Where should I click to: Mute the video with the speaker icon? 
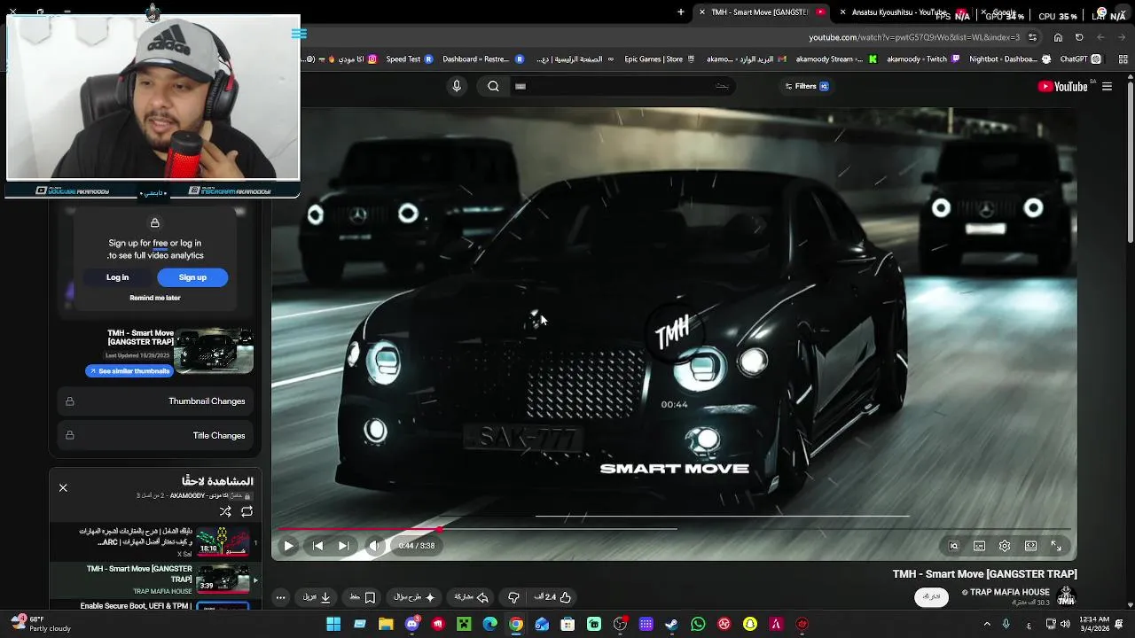374,546
